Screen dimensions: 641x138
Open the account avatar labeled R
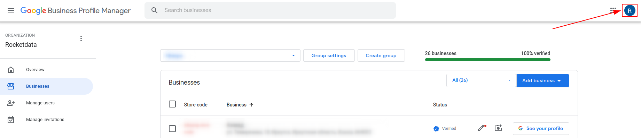point(630,10)
